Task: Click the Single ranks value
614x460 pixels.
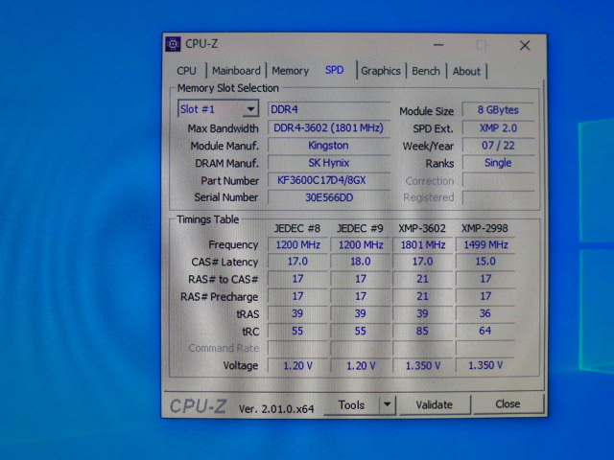Action: pos(498,163)
